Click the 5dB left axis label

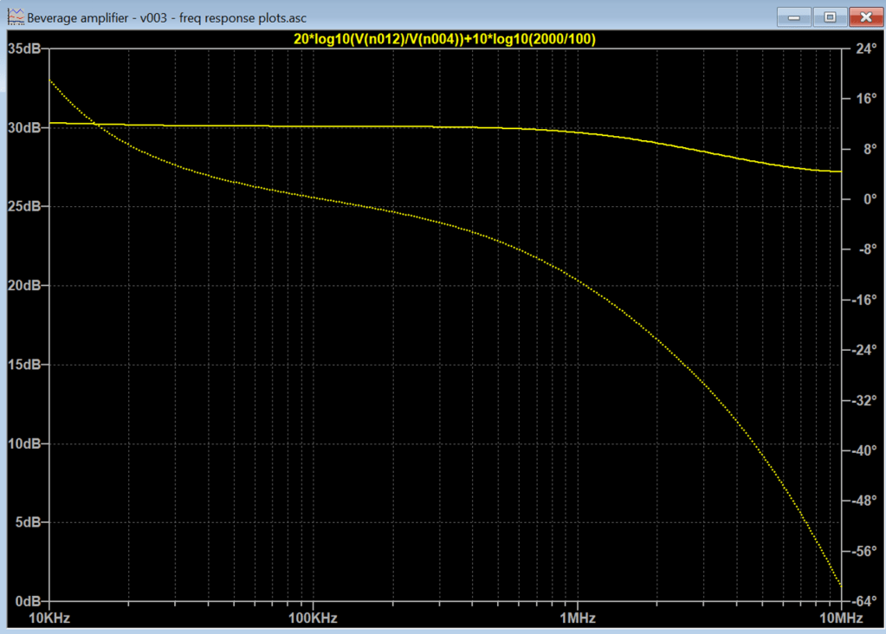29,522
